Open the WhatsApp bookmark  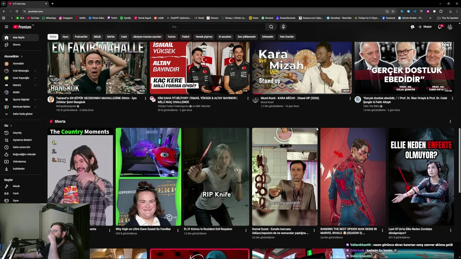49,18
